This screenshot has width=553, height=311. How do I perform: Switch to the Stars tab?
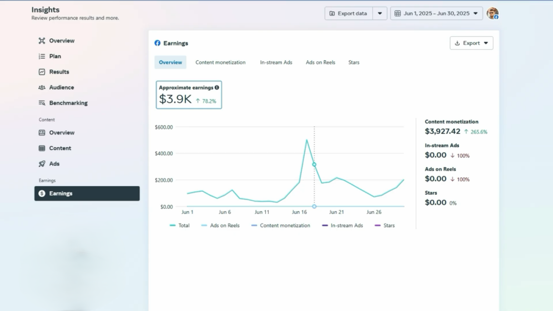click(354, 62)
